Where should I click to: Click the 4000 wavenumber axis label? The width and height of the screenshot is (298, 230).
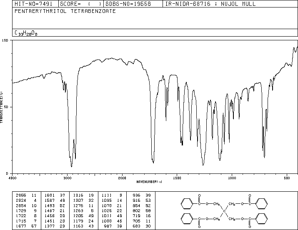coord(13,178)
